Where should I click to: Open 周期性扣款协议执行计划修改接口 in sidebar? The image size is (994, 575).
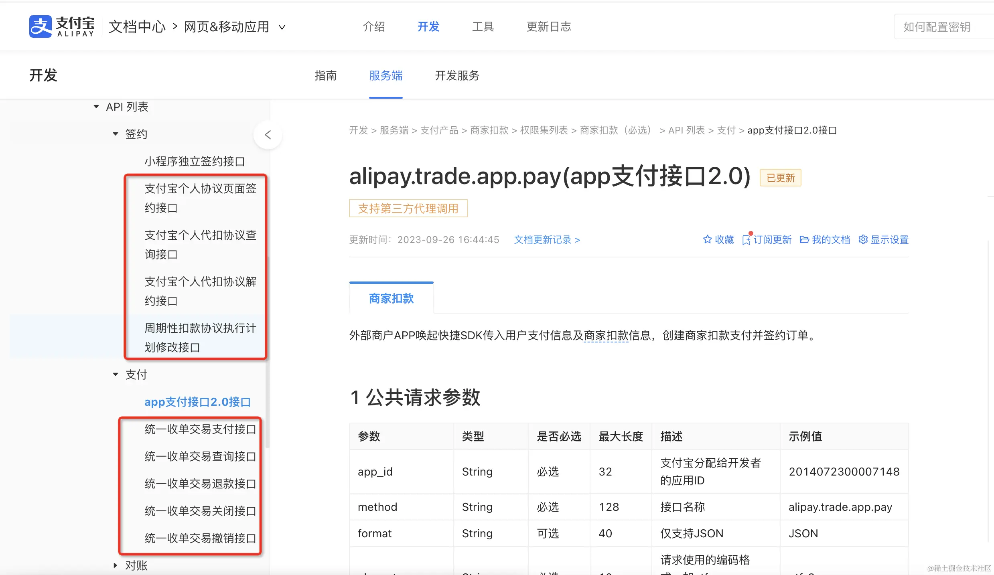[201, 338]
